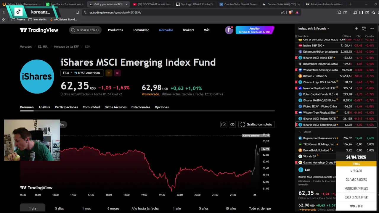Go to Mercado de los ETF breadcrumb
Viewport: 379px width, 213px height.
66,46
